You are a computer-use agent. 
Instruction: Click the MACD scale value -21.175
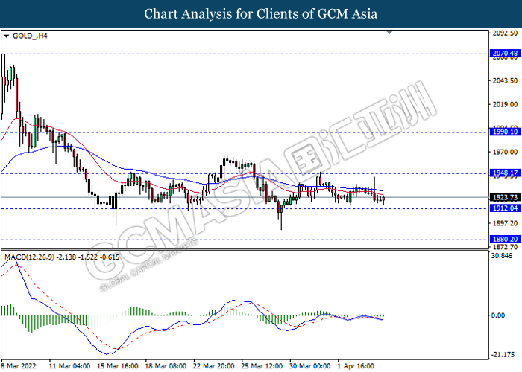click(x=503, y=355)
